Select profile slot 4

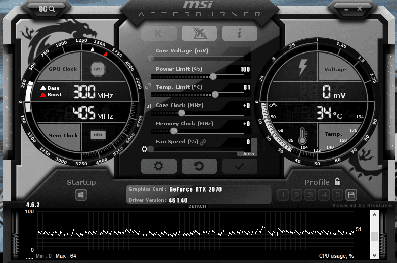[324, 195]
